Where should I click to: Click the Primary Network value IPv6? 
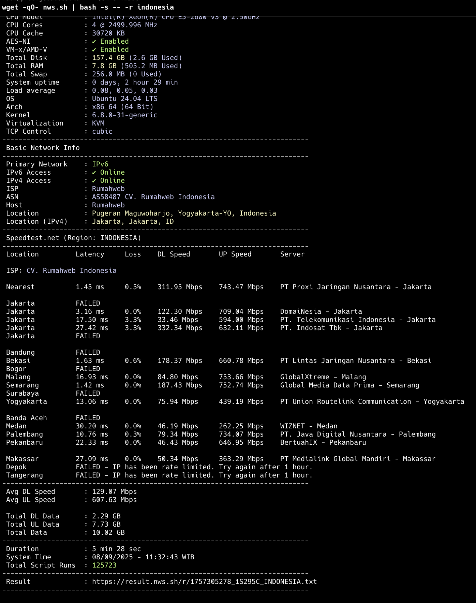[x=100, y=164]
